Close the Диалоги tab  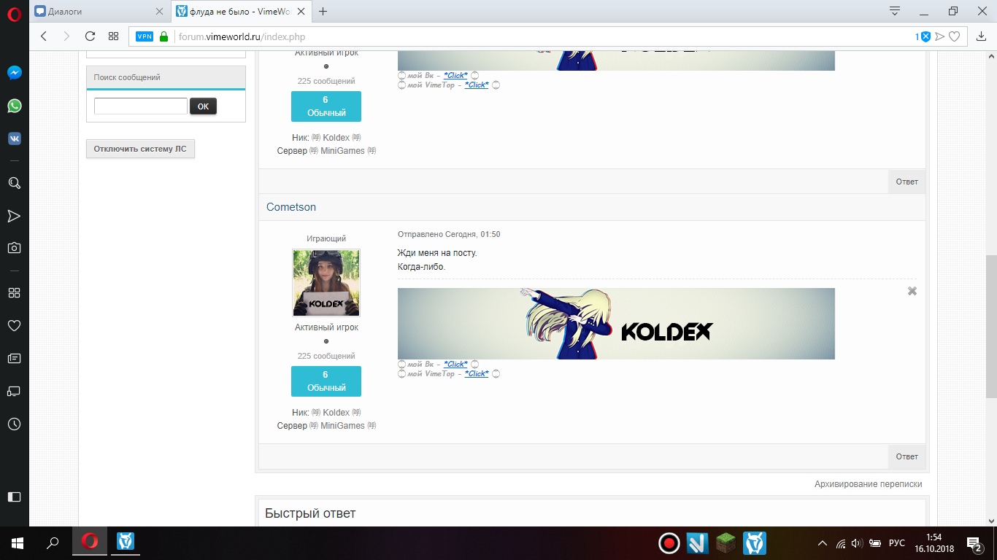pyautogui.click(x=160, y=12)
